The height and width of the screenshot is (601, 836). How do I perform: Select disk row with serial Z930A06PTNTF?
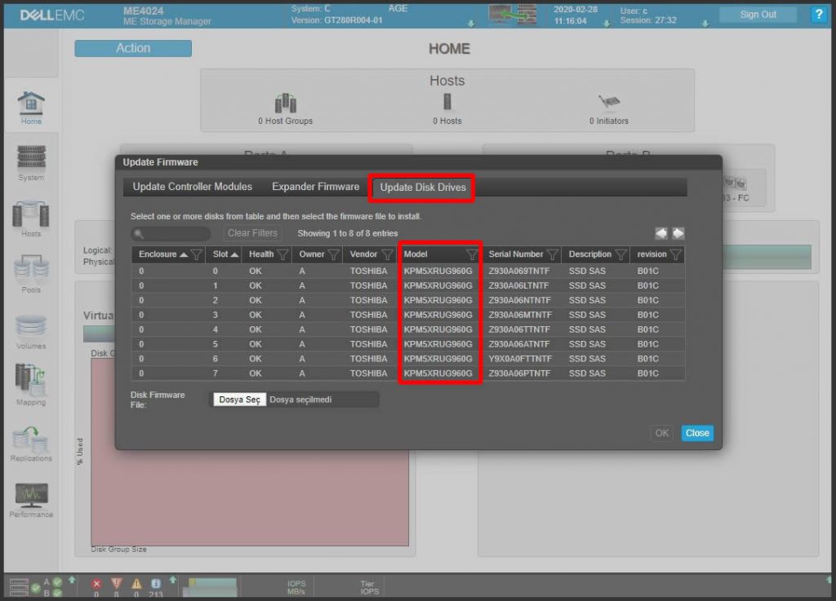coord(408,373)
